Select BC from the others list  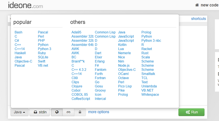[74, 57]
